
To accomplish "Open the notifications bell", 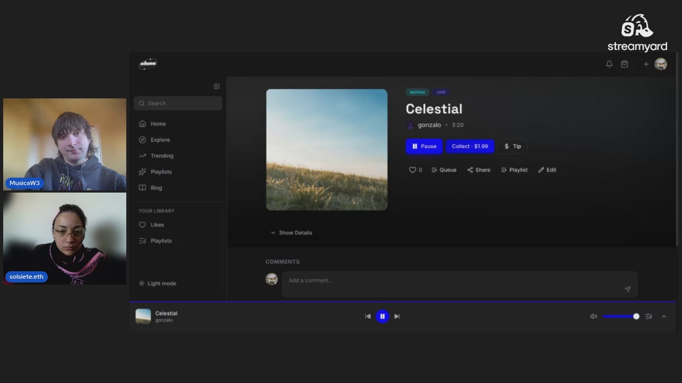I will 609,64.
